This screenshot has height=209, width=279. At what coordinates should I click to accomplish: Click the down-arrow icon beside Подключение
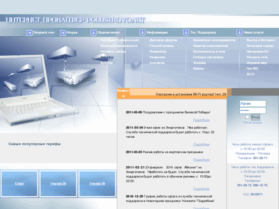pyautogui.click(x=93, y=33)
